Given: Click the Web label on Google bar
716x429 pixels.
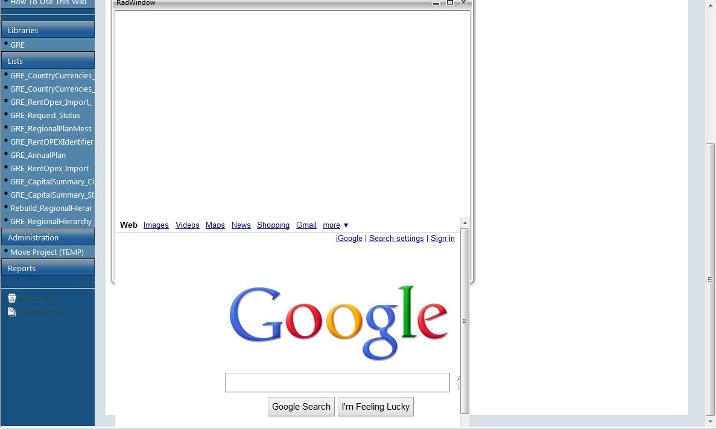Looking at the screenshot, I should [128, 225].
